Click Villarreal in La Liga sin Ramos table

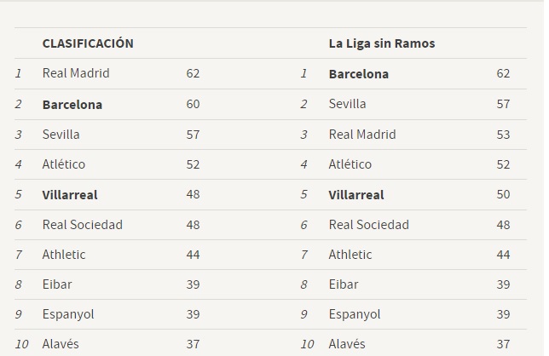pos(356,194)
